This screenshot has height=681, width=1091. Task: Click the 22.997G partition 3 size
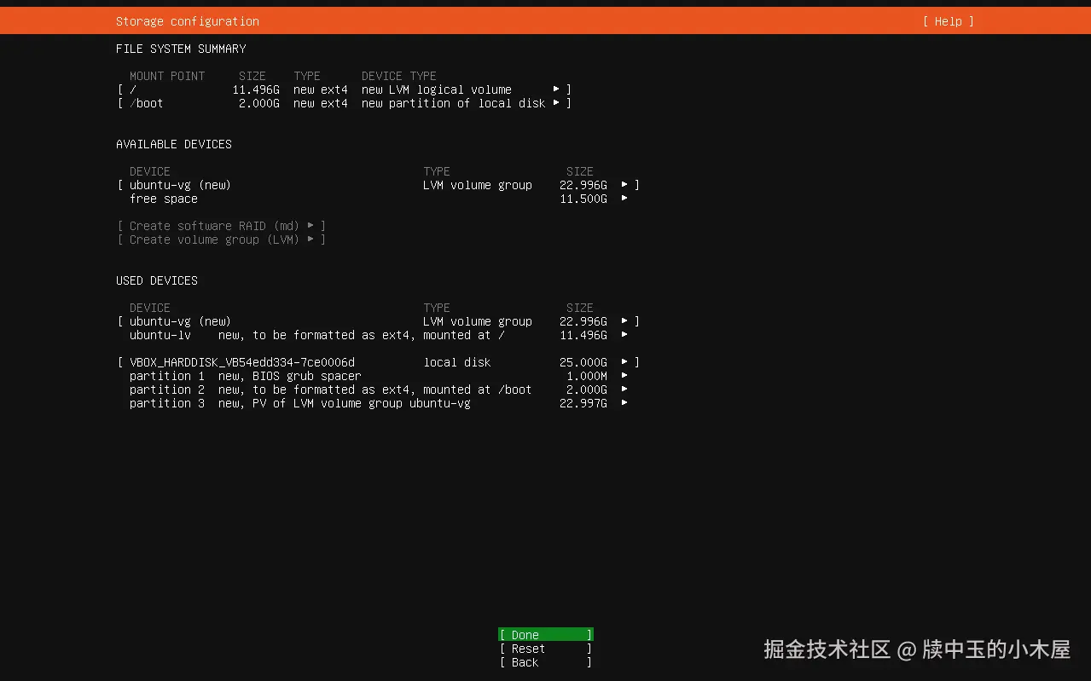[583, 403]
